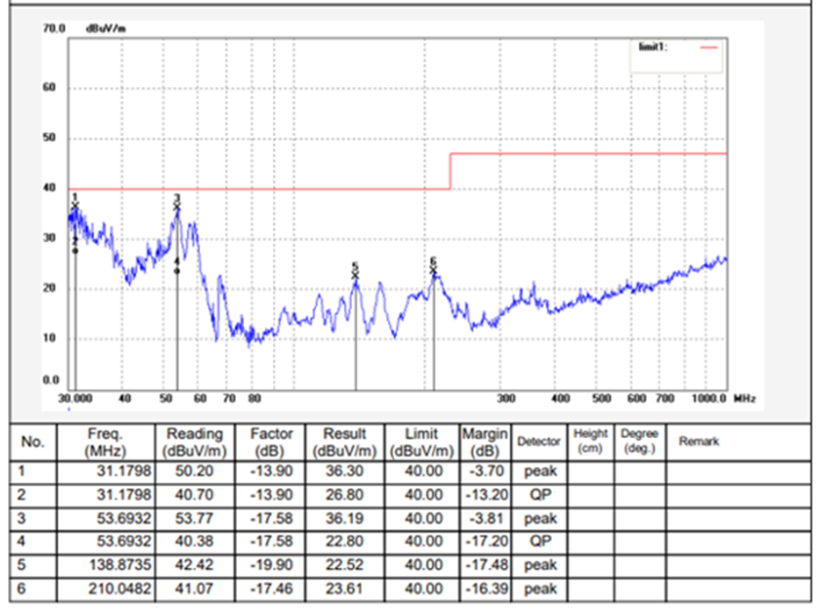
Task: Click the peak detector cell in row 6
Action: 541,589
